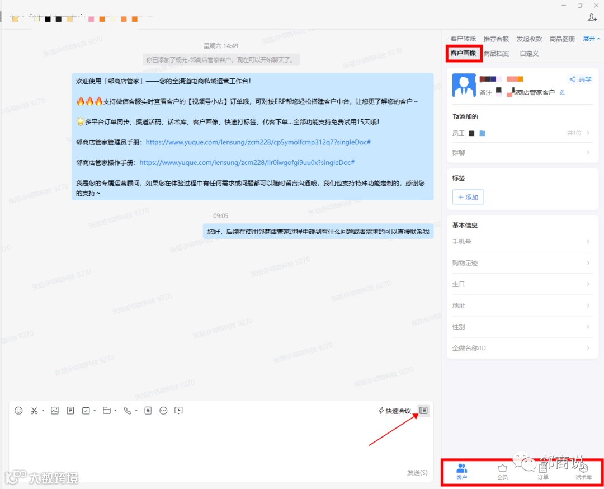This screenshot has width=604, height=489.
Task: Click the 09:05 greeting message bubble
Action: coord(318,232)
